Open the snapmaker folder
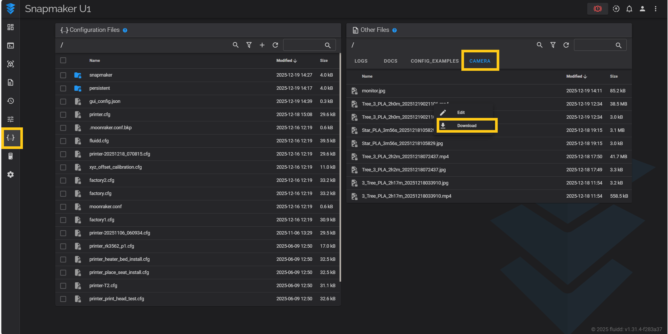This screenshot has width=668, height=334. click(x=101, y=75)
